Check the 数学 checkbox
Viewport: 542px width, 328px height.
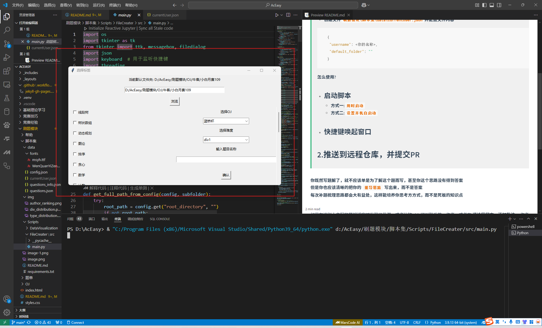pyautogui.click(x=75, y=175)
